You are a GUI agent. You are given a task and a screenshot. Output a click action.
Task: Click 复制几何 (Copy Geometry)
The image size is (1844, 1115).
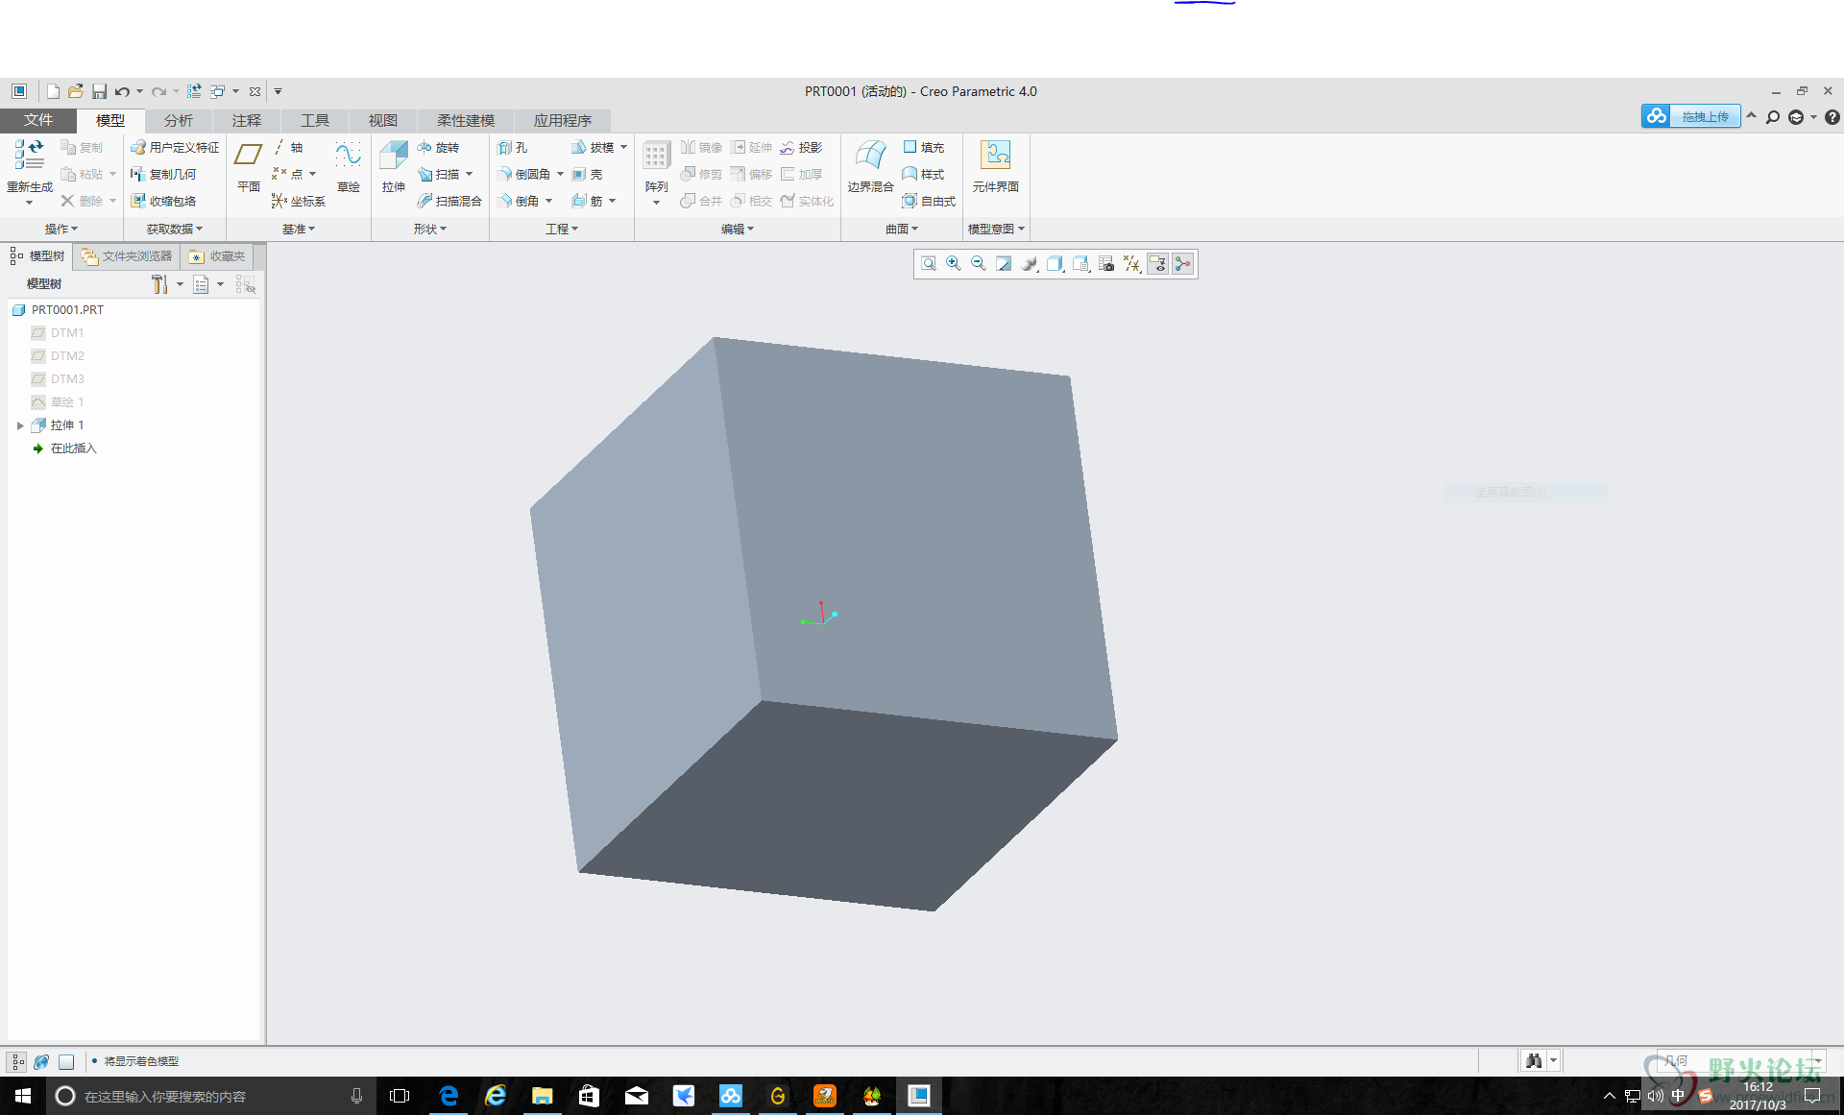[163, 174]
